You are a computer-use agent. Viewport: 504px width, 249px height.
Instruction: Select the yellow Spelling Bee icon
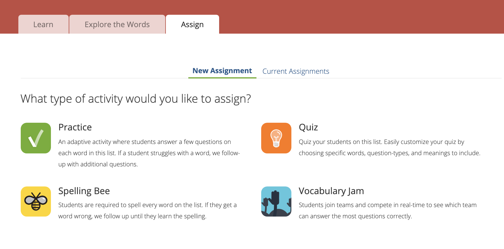tap(36, 202)
